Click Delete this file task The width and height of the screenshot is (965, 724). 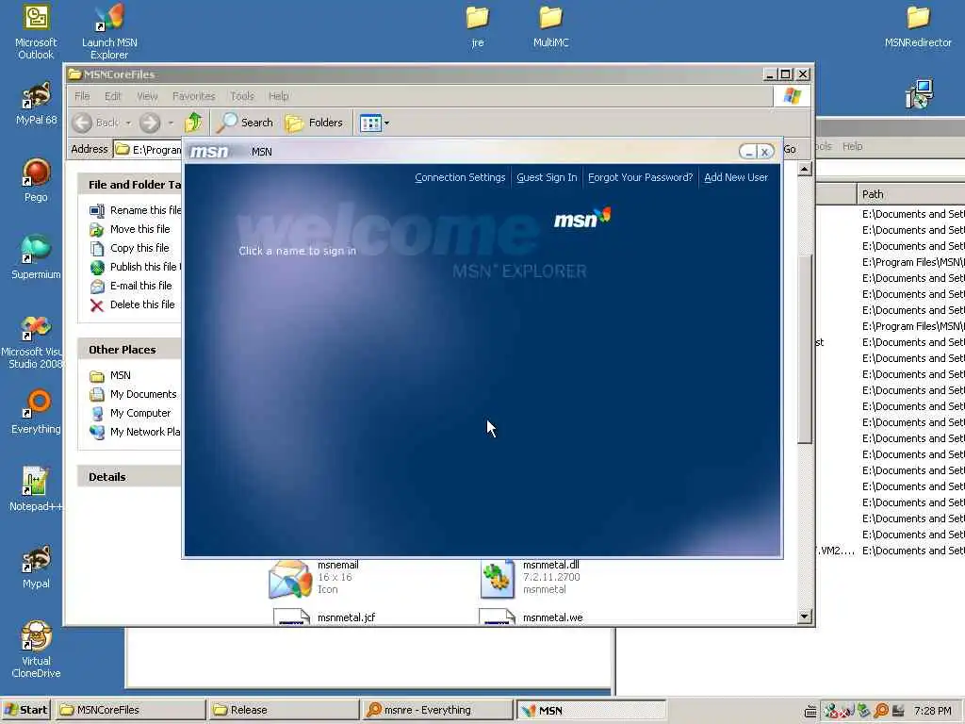(x=132, y=304)
